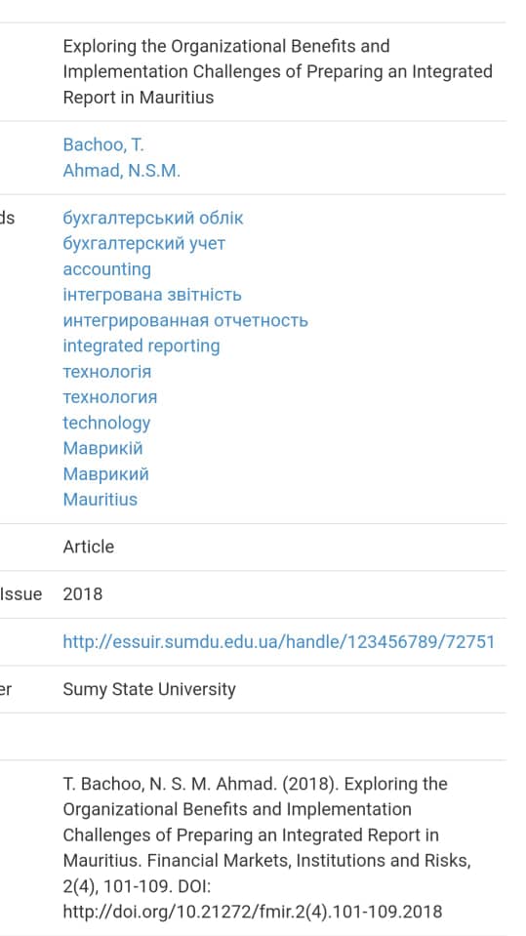Click the article title text

[x=277, y=71]
